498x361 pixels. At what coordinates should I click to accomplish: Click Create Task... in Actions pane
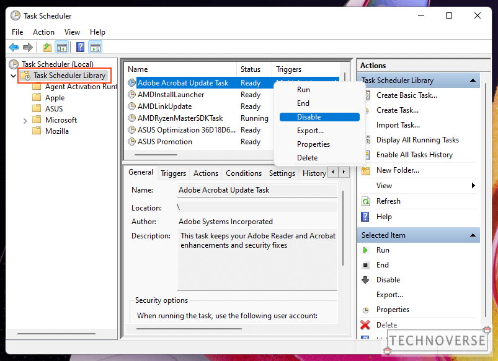(398, 110)
